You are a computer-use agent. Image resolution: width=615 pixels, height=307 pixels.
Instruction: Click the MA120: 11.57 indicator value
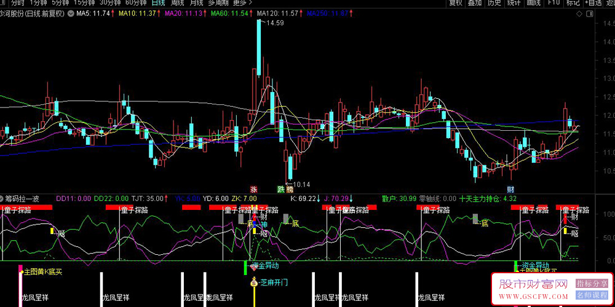277,14
